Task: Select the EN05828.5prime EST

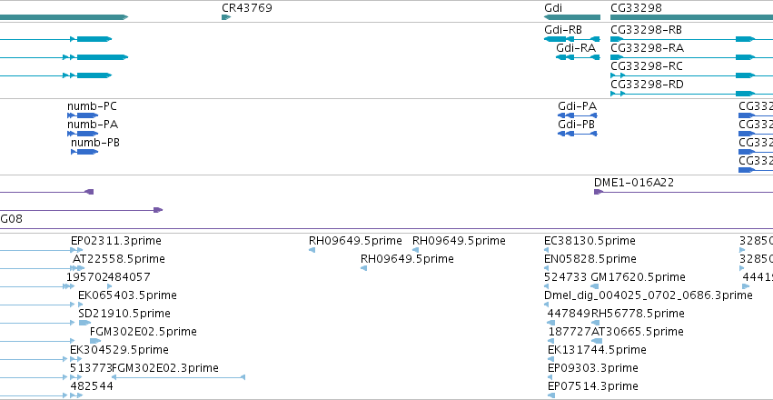Action: (590, 258)
